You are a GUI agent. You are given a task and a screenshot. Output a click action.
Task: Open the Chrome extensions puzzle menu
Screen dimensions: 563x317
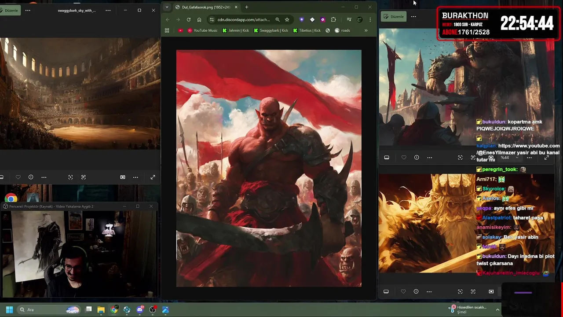pyautogui.click(x=333, y=19)
